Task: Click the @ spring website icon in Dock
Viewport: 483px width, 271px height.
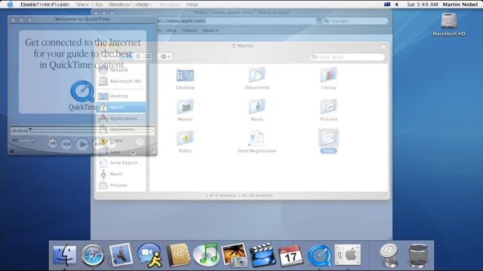Action: coord(389,255)
